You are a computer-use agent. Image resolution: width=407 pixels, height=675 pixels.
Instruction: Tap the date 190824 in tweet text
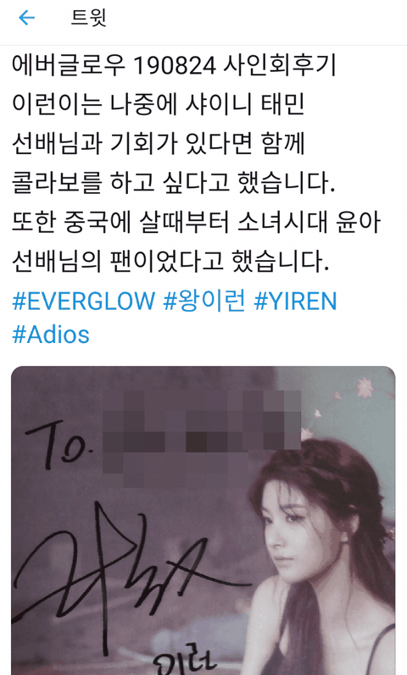coord(174,65)
